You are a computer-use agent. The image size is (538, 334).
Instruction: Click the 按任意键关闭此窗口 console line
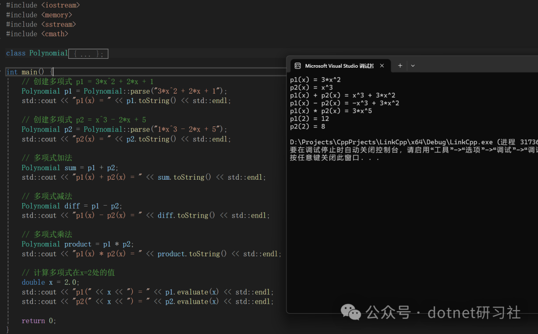click(335, 158)
